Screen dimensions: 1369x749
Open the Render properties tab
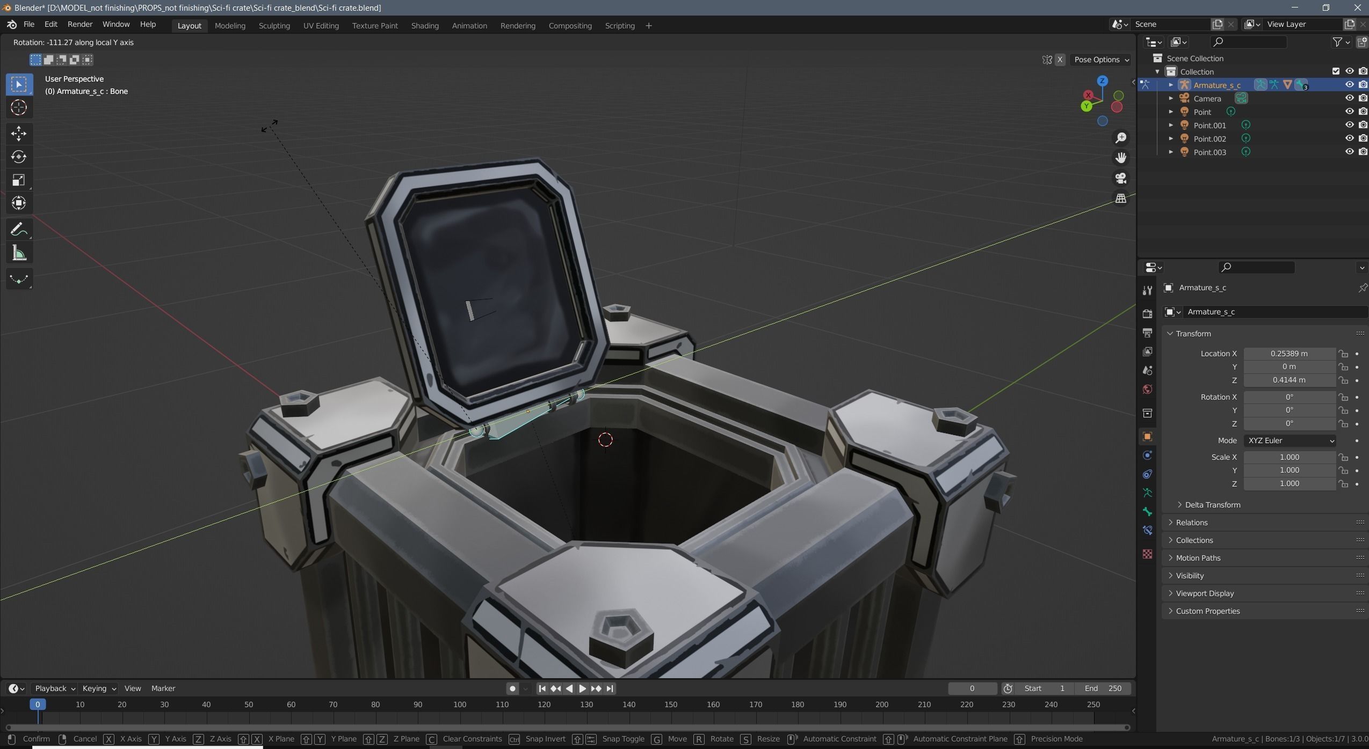coord(1147,314)
